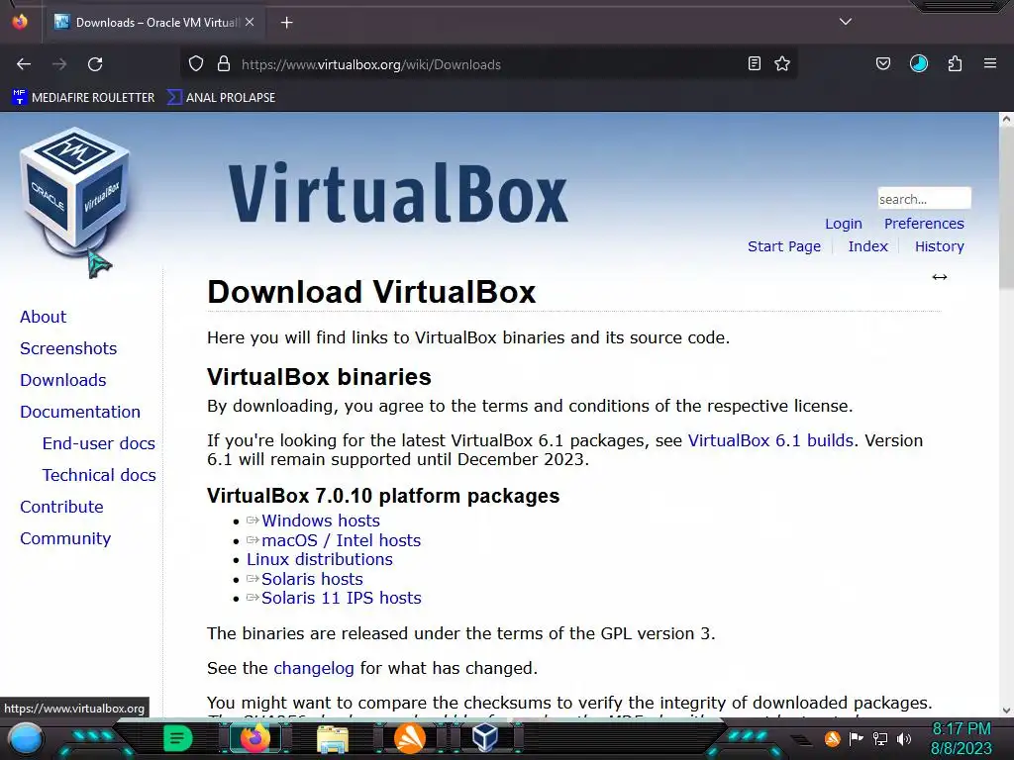Open the Documentation sidebar link
Screen dimensions: 1014x760
(x=80, y=412)
